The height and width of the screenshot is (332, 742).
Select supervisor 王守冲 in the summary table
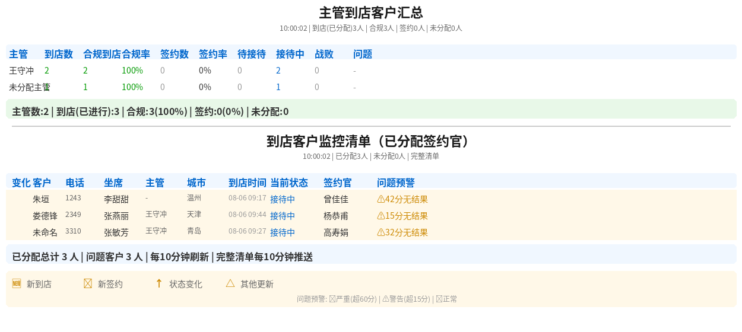21,71
